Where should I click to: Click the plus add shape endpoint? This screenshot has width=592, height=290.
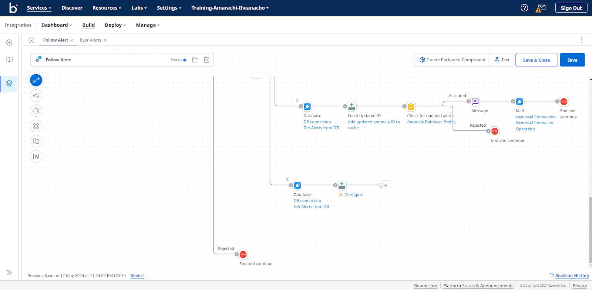click(386, 185)
